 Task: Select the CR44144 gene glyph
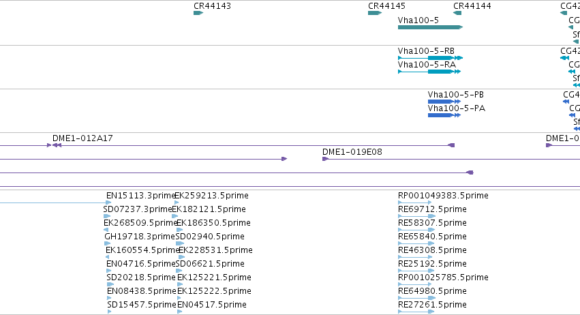[x=457, y=13]
